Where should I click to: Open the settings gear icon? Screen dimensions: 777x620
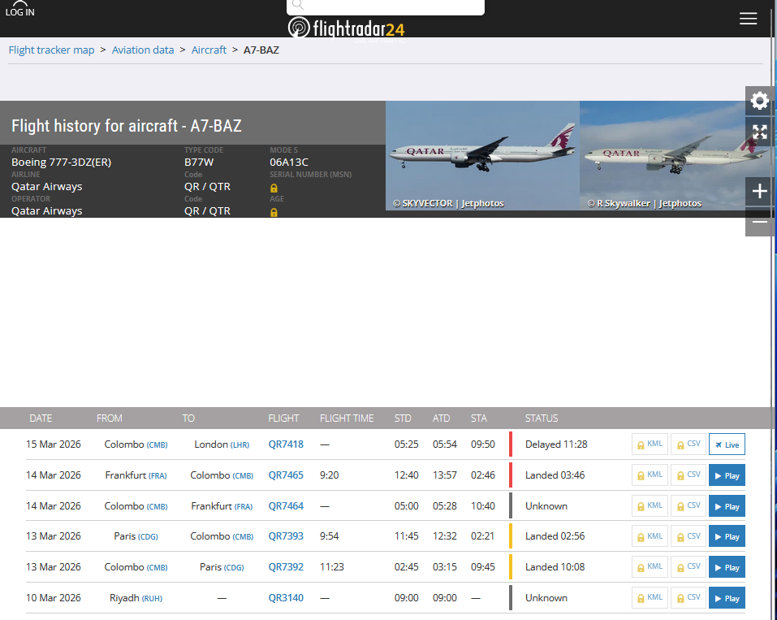pos(759,101)
